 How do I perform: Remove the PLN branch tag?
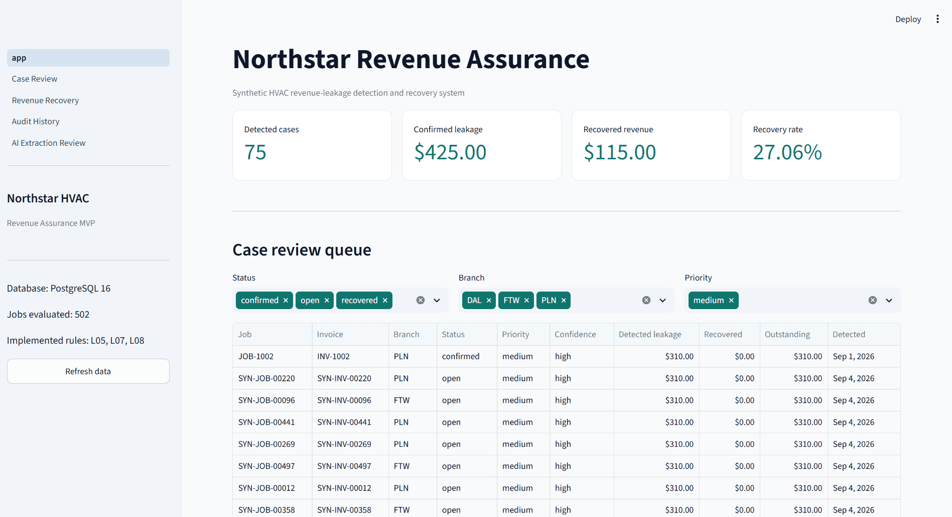click(564, 300)
